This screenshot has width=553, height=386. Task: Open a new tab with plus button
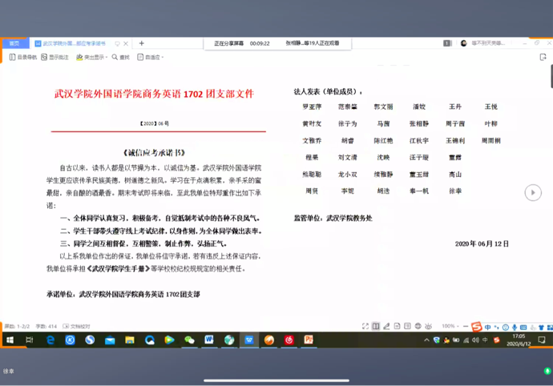click(x=142, y=43)
